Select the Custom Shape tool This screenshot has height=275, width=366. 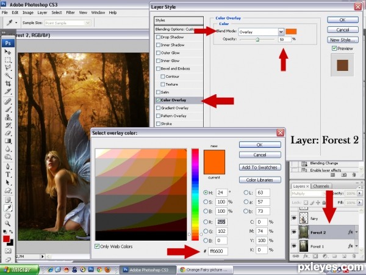pyautogui.click(x=8, y=190)
